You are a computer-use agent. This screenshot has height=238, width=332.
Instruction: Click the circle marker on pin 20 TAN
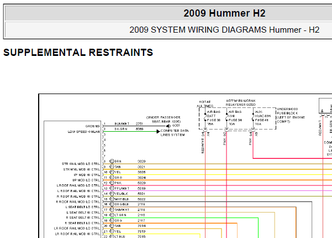click(112, 226)
